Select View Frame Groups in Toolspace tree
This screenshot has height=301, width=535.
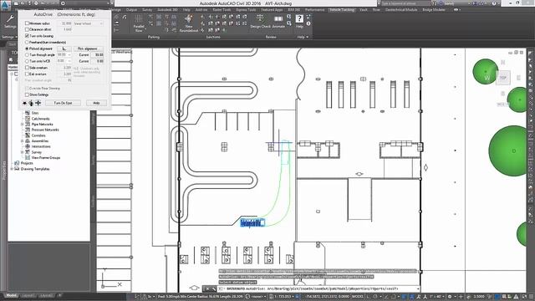(x=46, y=158)
